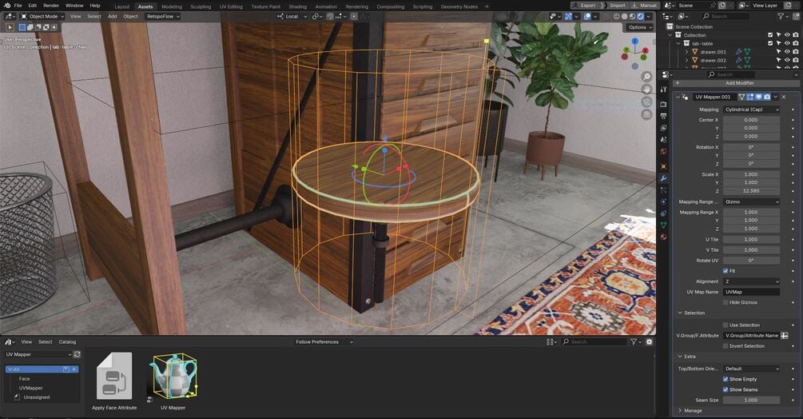
Task: Open the World properties tab icon
Action: (664, 152)
